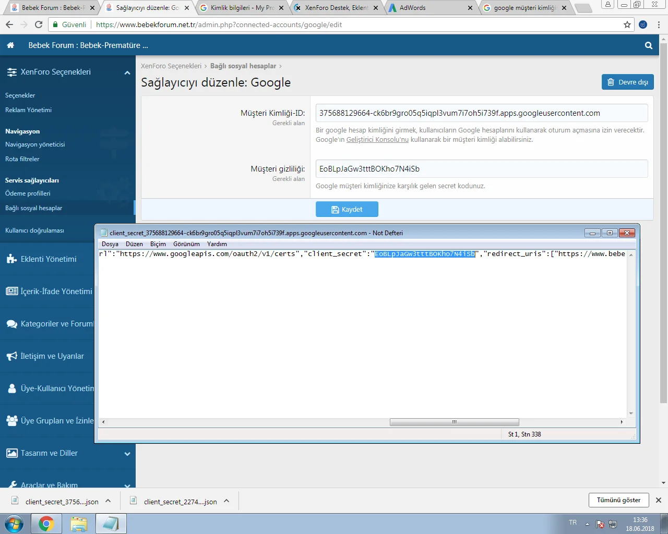Open the search magnifier in admin header

click(648, 45)
